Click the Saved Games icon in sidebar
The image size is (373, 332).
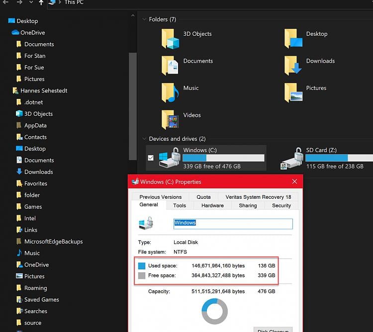[19, 299]
